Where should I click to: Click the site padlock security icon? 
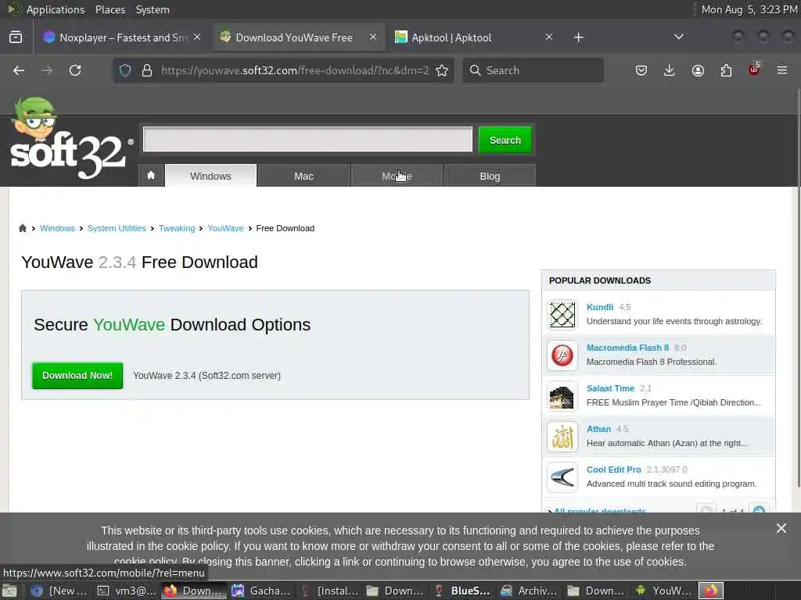(147, 70)
